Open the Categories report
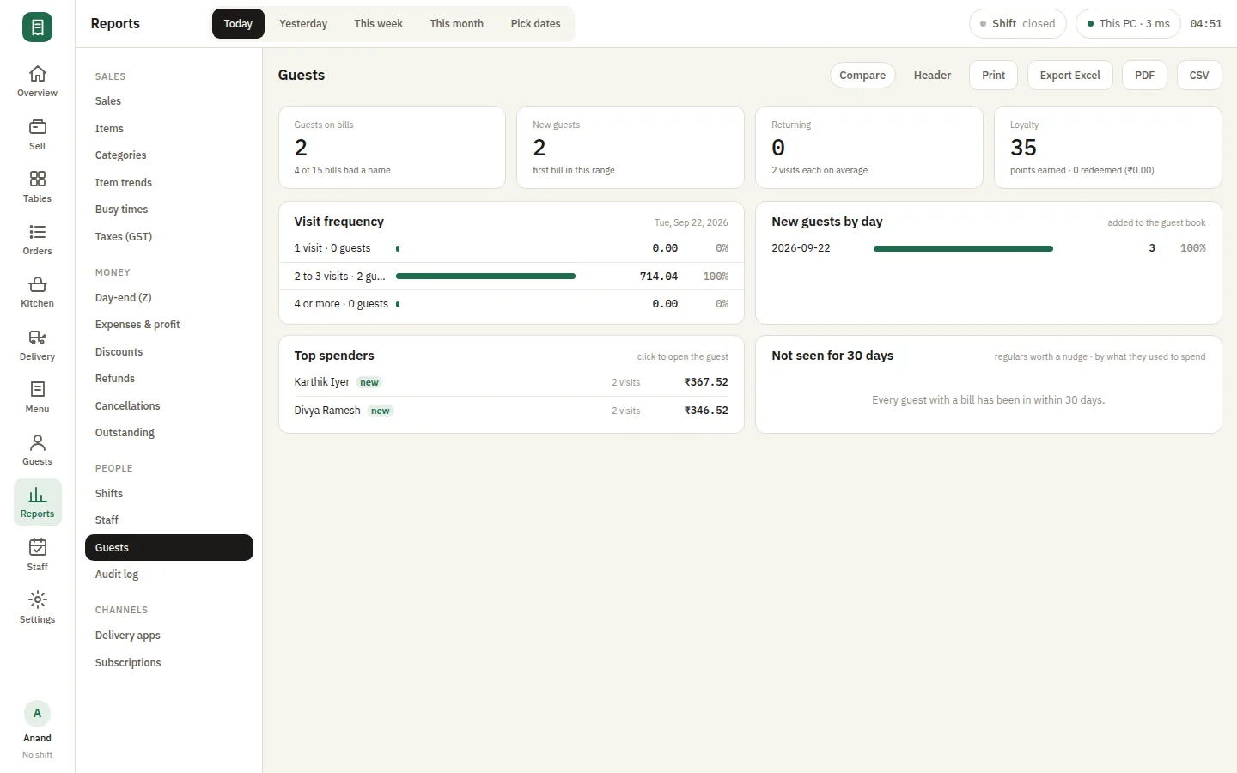The height and width of the screenshot is (773, 1237). point(169,155)
